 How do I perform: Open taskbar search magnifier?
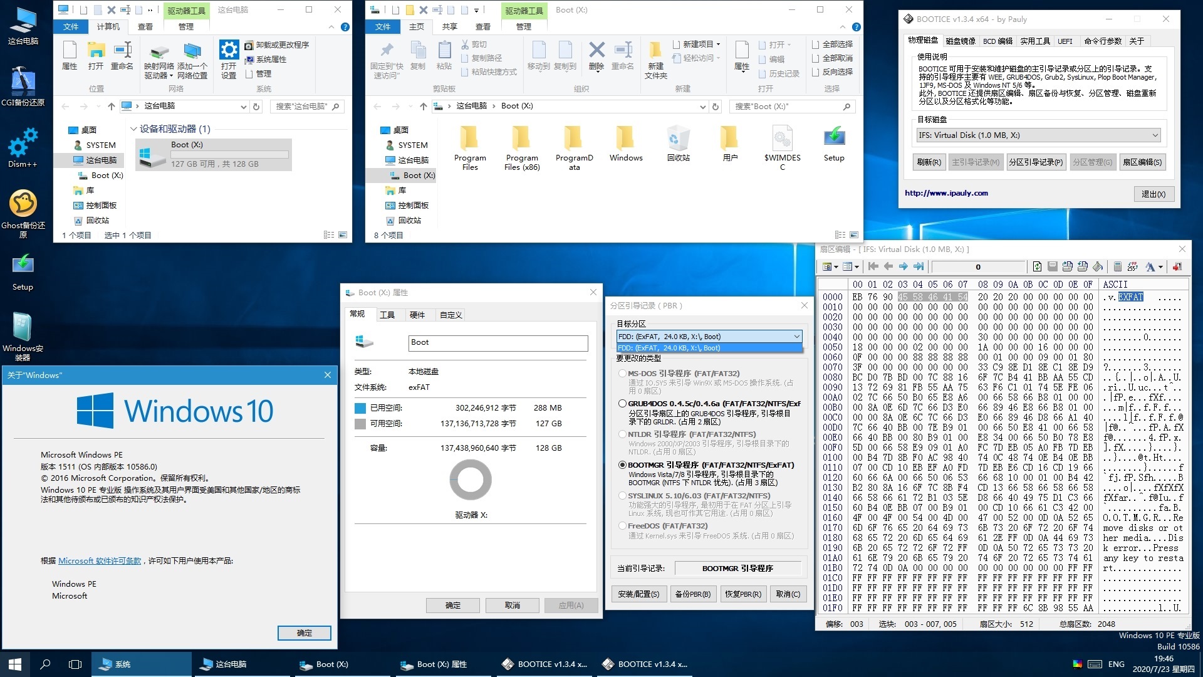[x=45, y=664]
